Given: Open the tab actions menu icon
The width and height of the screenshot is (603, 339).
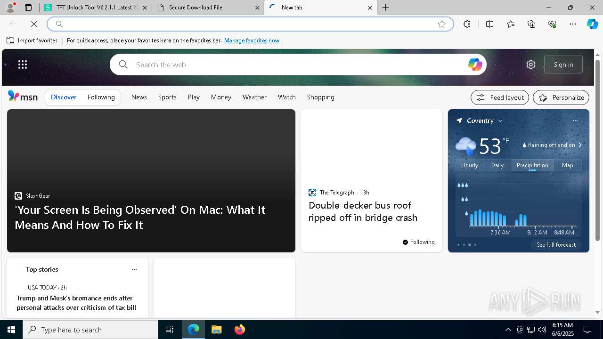Looking at the screenshot, I should pos(28,8).
